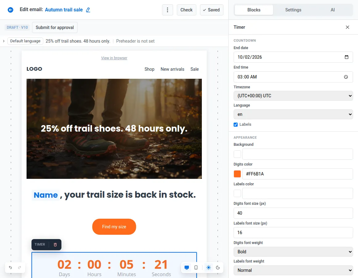Screen dimensions: 358x278
Task: Open the three-dot more options menu
Action: (x=167, y=10)
